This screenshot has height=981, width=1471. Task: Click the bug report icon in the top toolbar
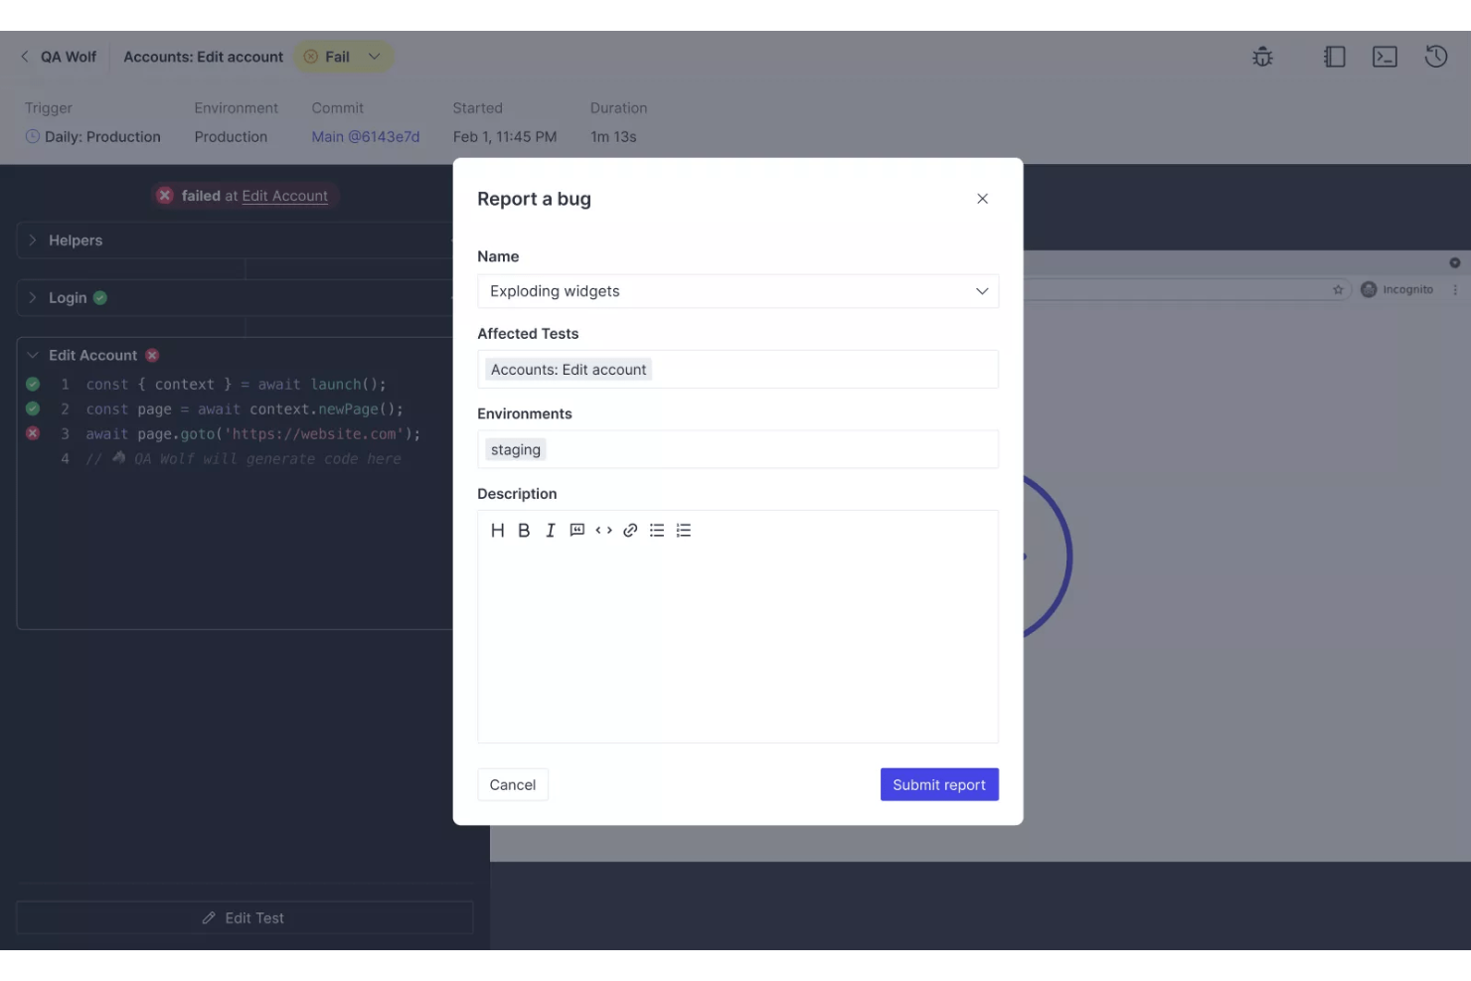(x=1262, y=57)
